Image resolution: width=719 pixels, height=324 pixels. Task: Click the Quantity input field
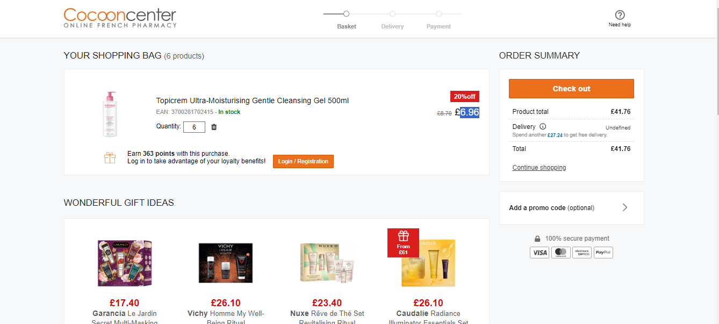point(194,127)
